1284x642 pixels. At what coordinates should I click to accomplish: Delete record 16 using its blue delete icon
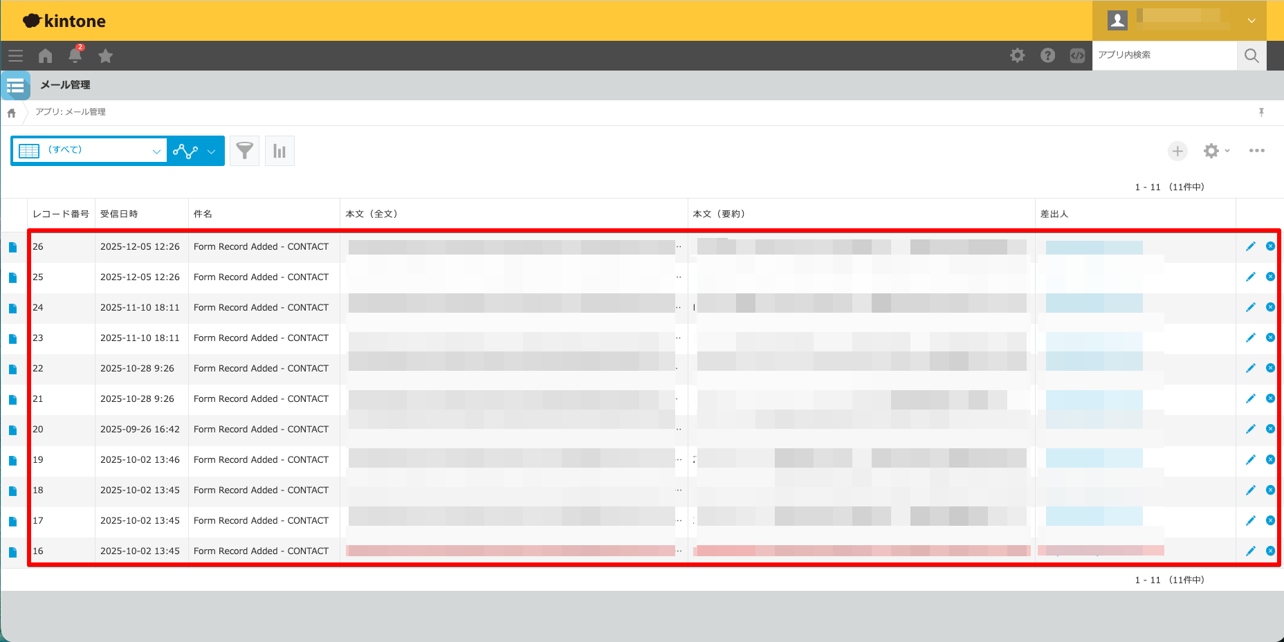pos(1270,551)
